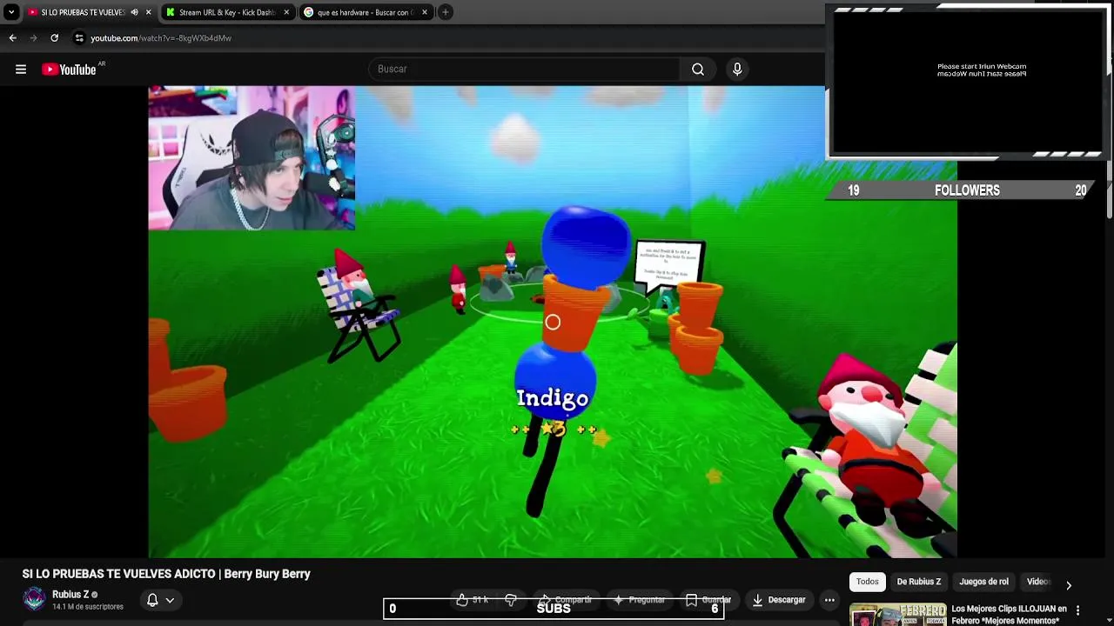Open the YouTube hamburger guide menu

coord(21,70)
